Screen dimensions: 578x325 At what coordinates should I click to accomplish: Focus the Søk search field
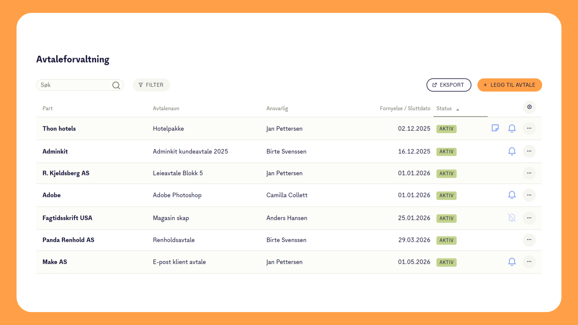[x=75, y=85]
